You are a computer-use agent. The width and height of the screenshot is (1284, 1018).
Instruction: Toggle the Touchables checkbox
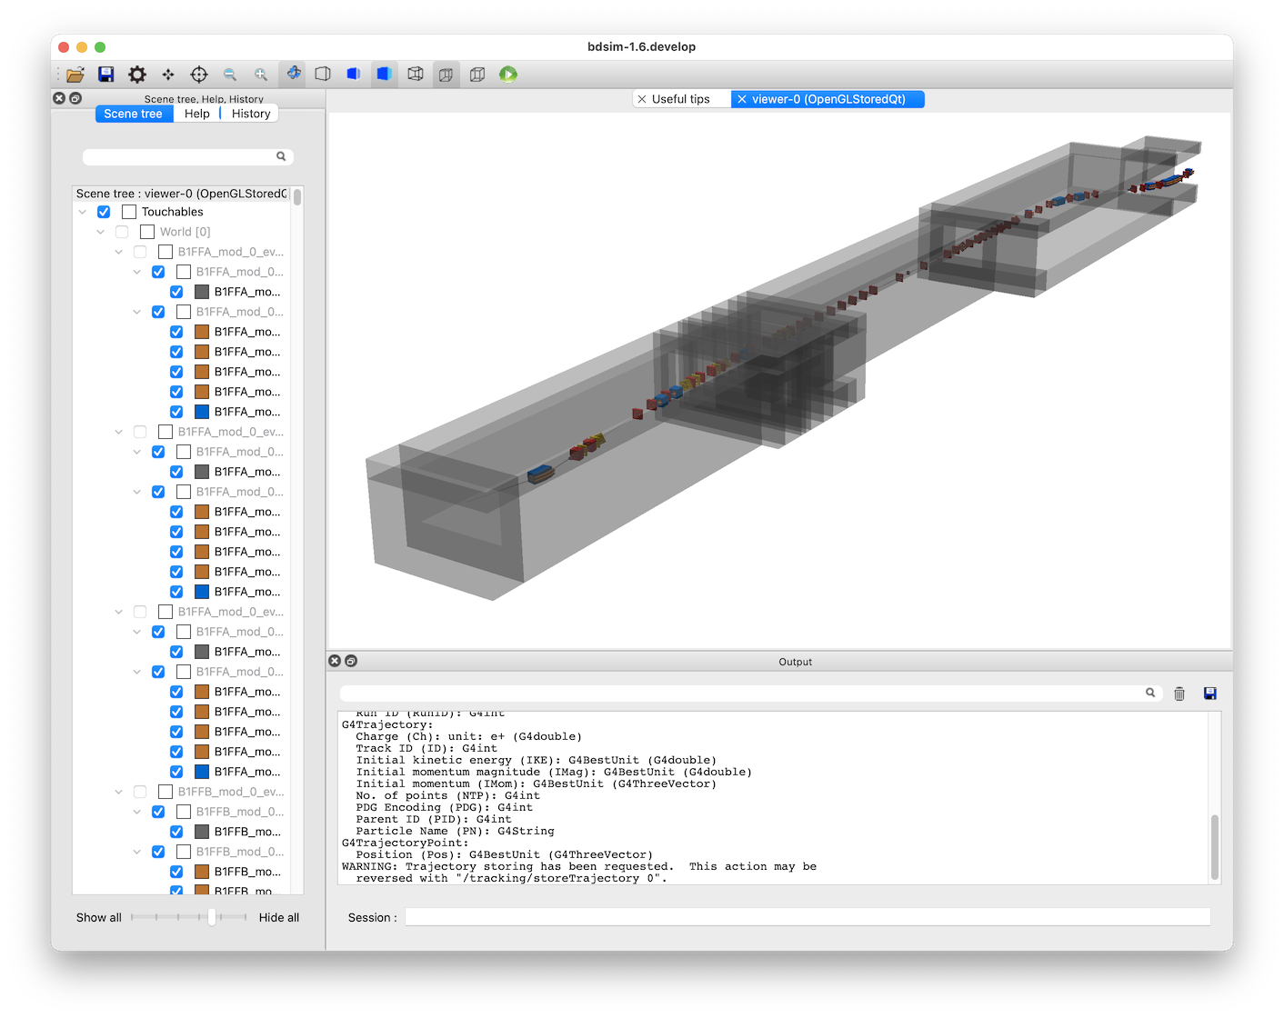104,212
